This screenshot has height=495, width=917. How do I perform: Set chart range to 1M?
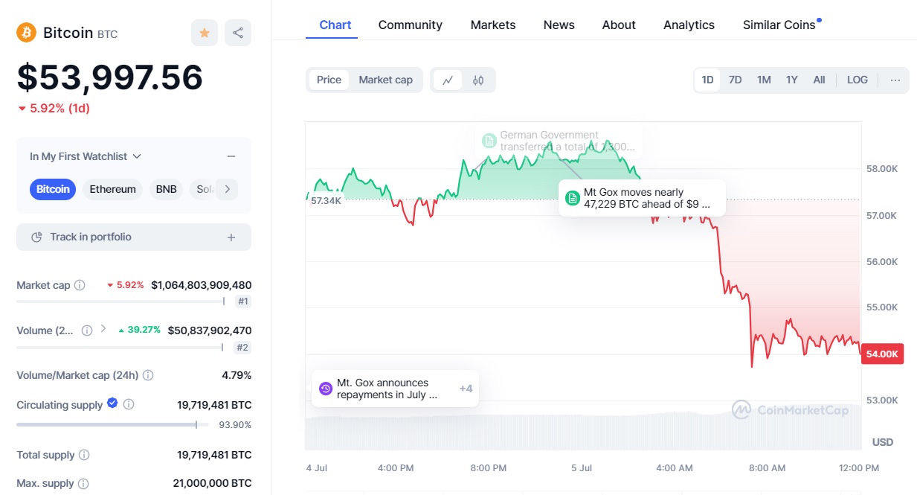(764, 80)
